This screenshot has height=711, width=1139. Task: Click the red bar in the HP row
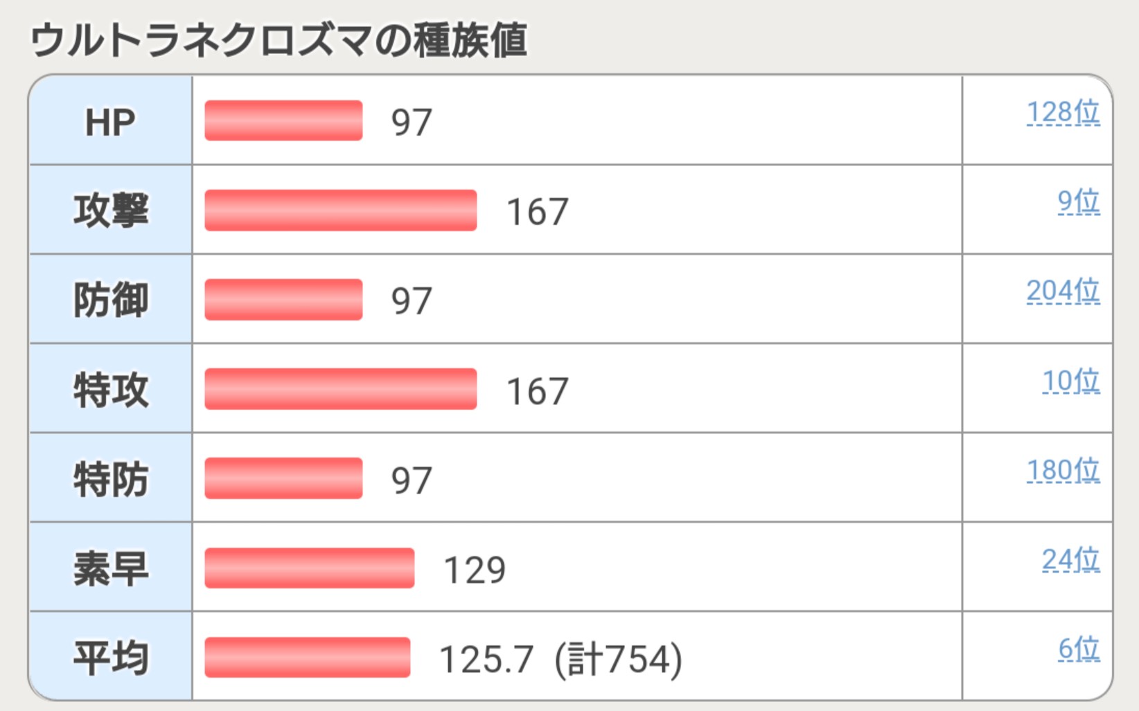tap(283, 120)
